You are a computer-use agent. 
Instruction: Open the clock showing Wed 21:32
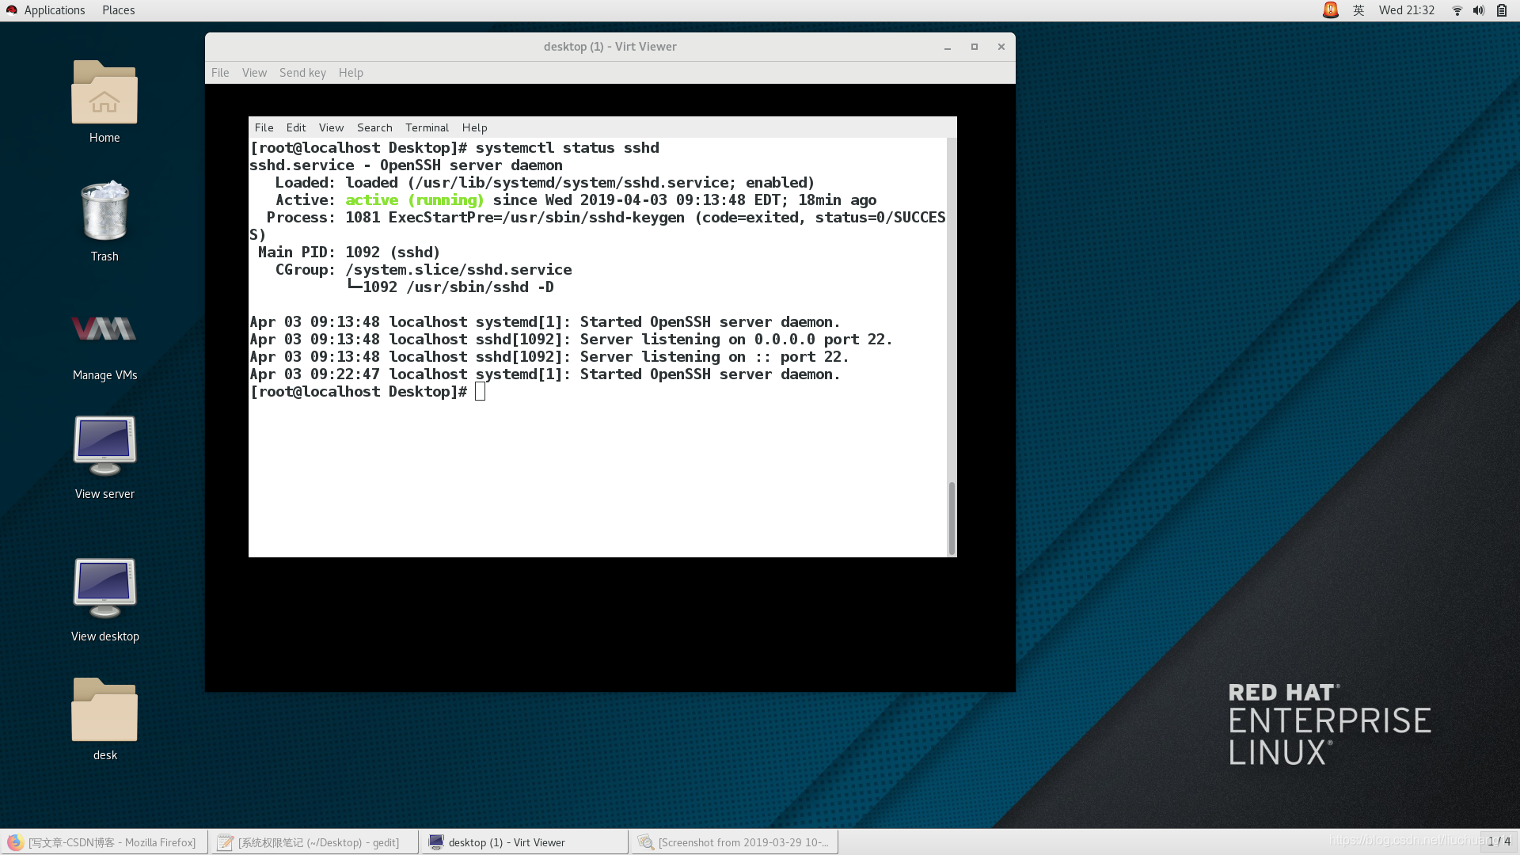tap(1407, 10)
